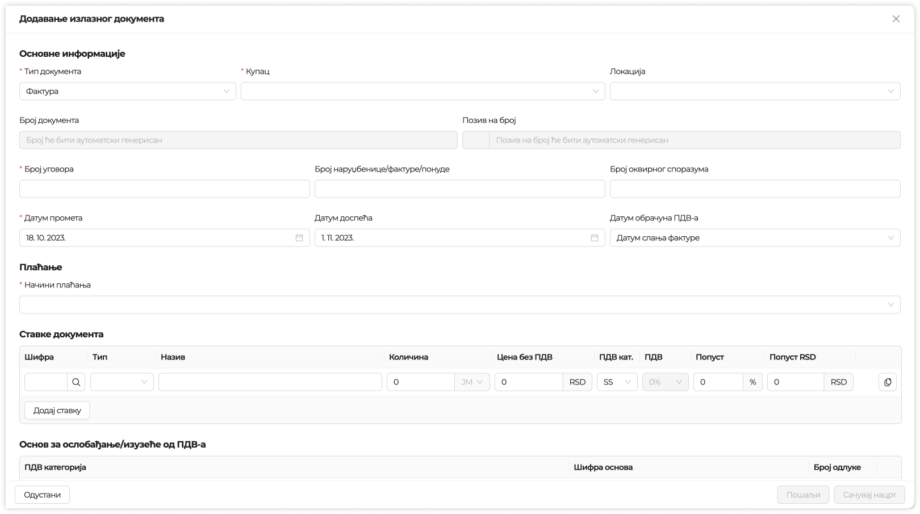Click the copy row icon in the item line
The width and height of the screenshot is (920, 514).
[888, 382]
